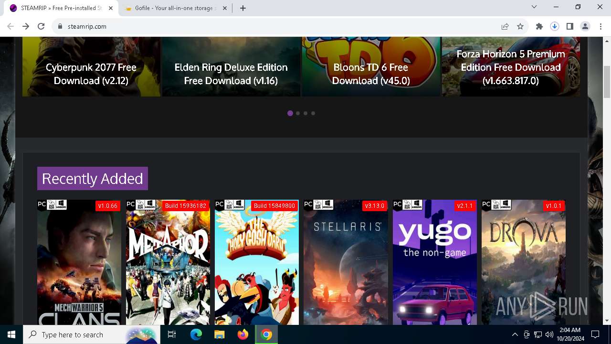Switch to the STEAMRIP tab

pyautogui.click(x=61, y=8)
